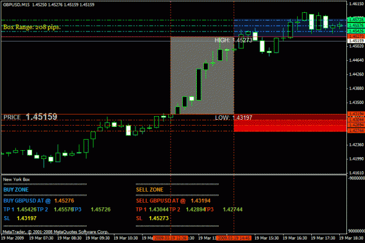The image size is (365, 243).
Task: Click 1.46150 on the price scale
Action: (x=356, y=4)
